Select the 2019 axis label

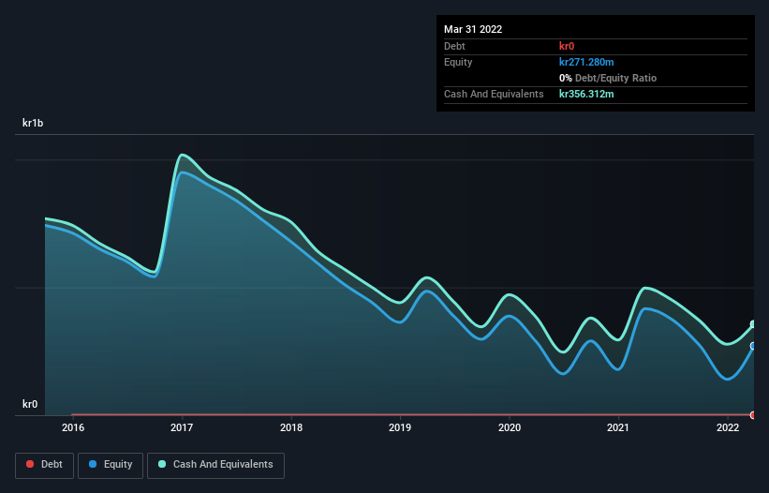pos(400,427)
